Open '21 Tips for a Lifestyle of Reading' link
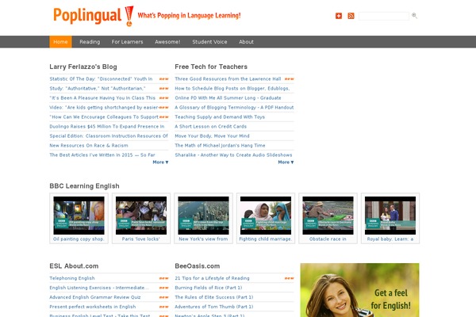Image resolution: width=476 pixels, height=317 pixels. pyautogui.click(x=212, y=278)
